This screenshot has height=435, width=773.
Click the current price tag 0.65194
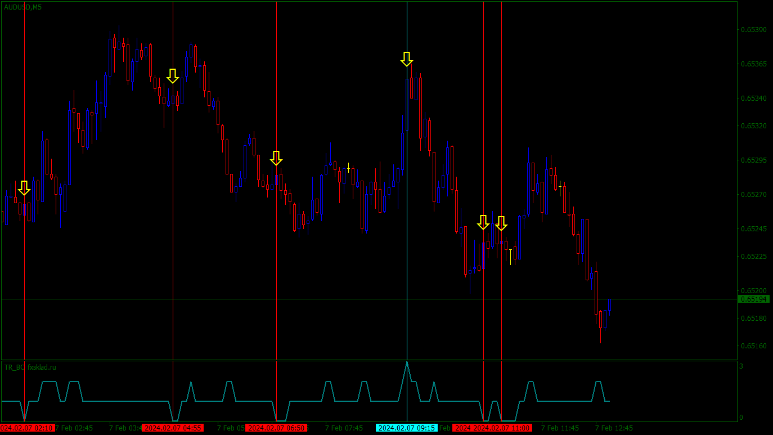pyautogui.click(x=754, y=299)
